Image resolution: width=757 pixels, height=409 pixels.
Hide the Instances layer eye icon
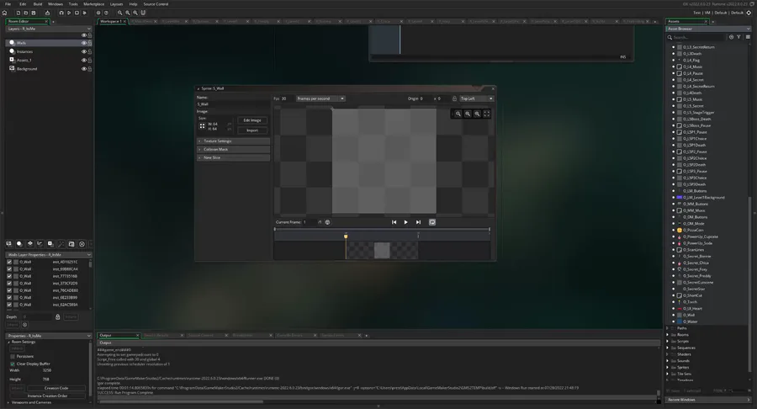[x=83, y=51]
